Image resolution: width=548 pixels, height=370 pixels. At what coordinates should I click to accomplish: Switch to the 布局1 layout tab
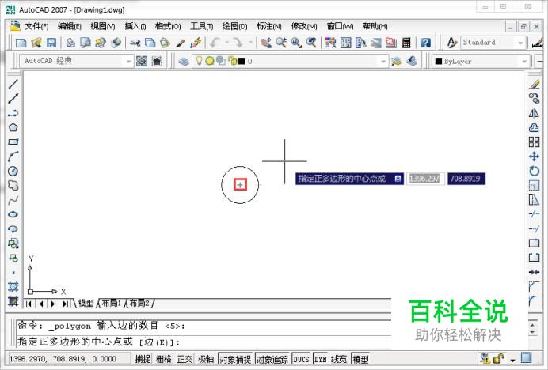click(x=111, y=303)
